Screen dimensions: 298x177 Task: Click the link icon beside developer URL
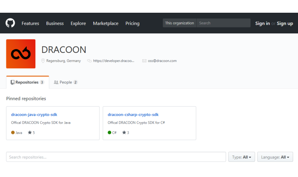point(89,61)
